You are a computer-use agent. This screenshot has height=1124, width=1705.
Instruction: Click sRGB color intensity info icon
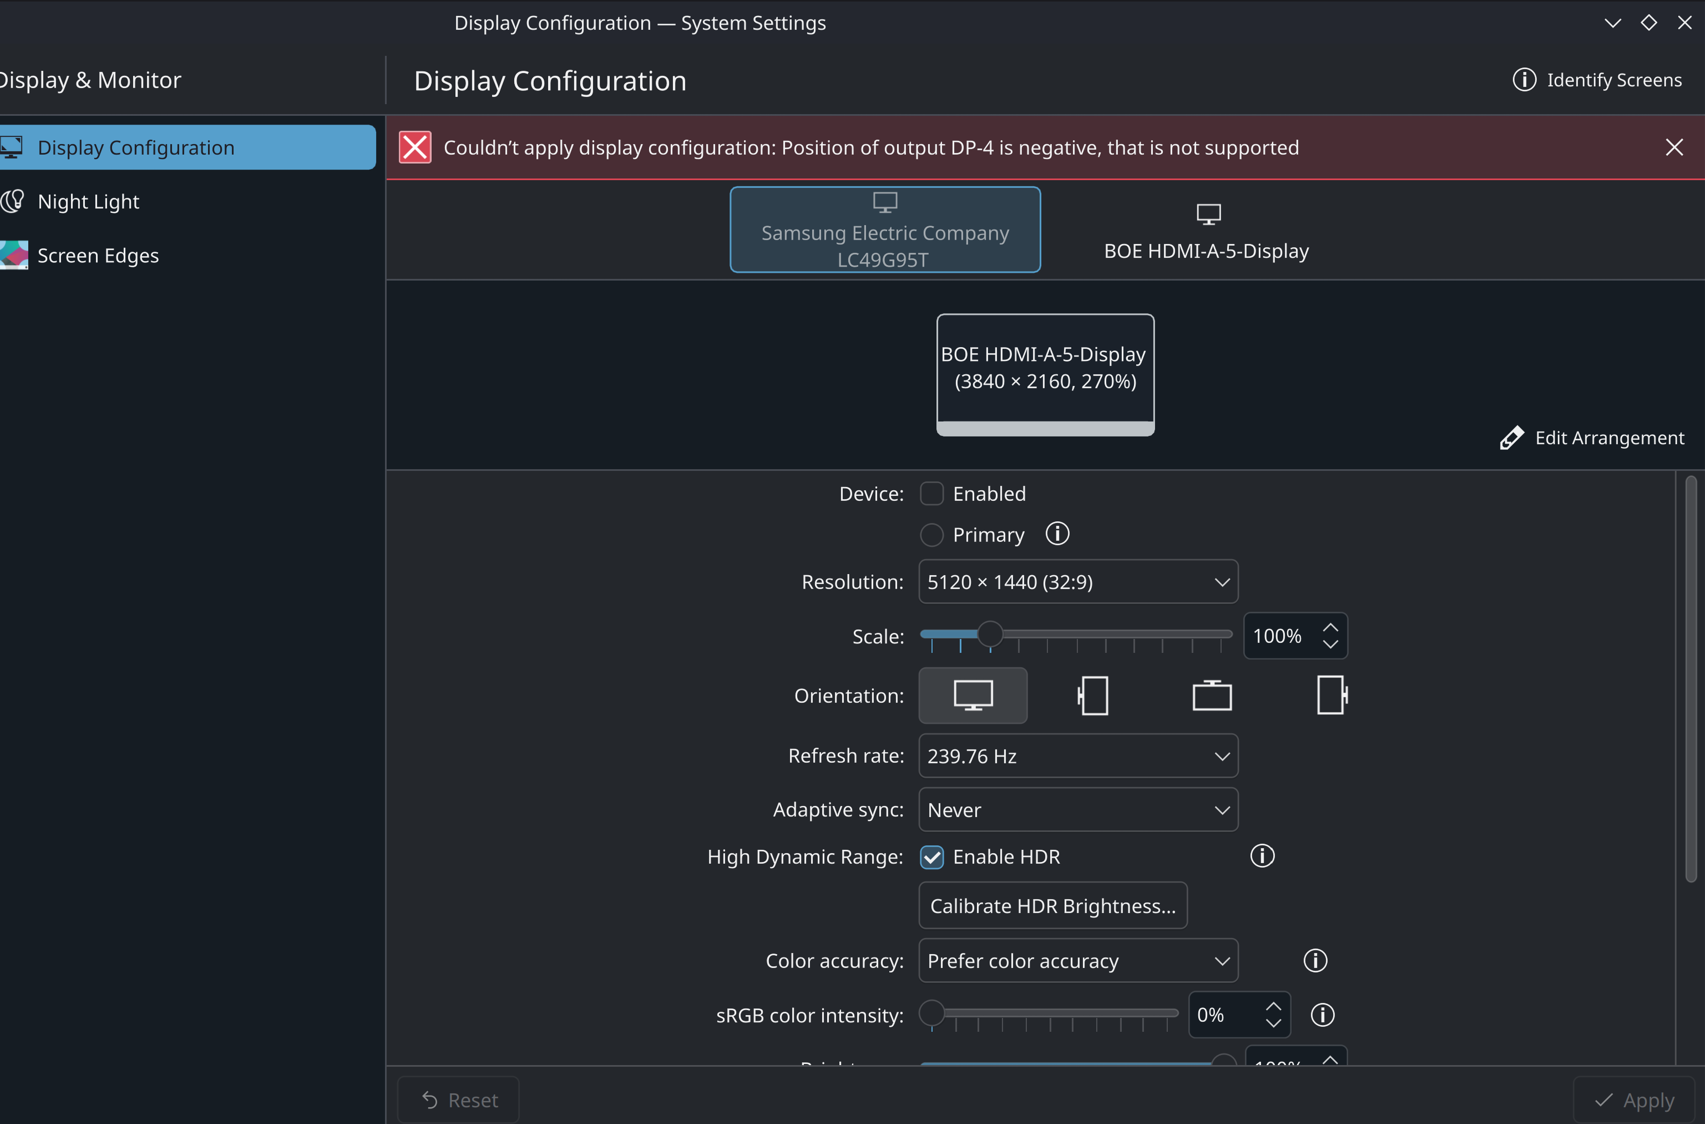coord(1322,1015)
